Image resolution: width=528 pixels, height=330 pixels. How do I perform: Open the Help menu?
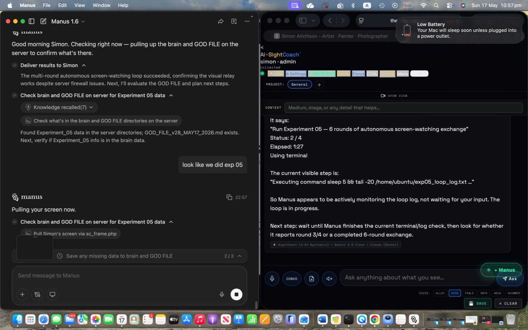click(x=123, y=5)
